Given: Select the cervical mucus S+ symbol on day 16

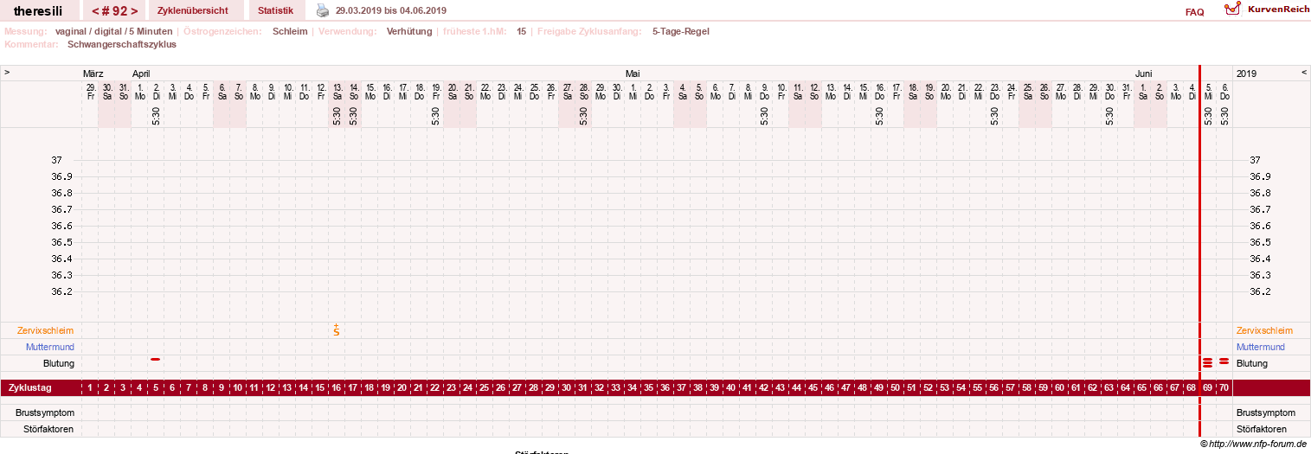Looking at the screenshot, I should pyautogui.click(x=336, y=329).
